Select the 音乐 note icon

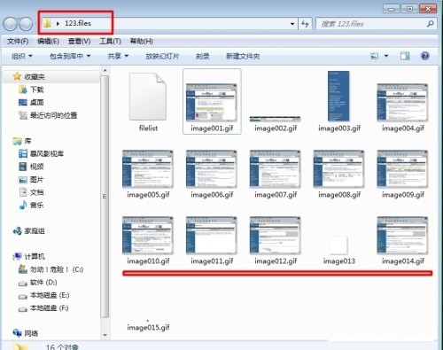(23, 205)
